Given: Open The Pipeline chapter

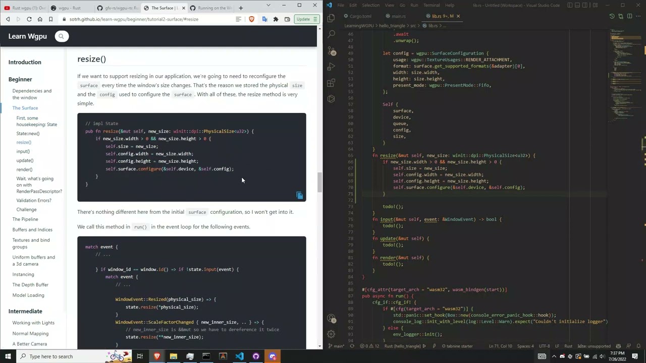Looking at the screenshot, I should (25, 219).
